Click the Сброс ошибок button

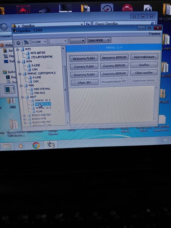click(x=144, y=73)
